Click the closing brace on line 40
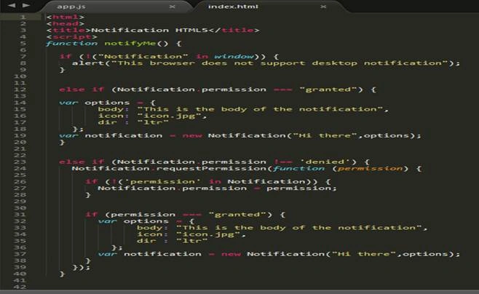The width and height of the screenshot is (479, 294). tap(62, 274)
